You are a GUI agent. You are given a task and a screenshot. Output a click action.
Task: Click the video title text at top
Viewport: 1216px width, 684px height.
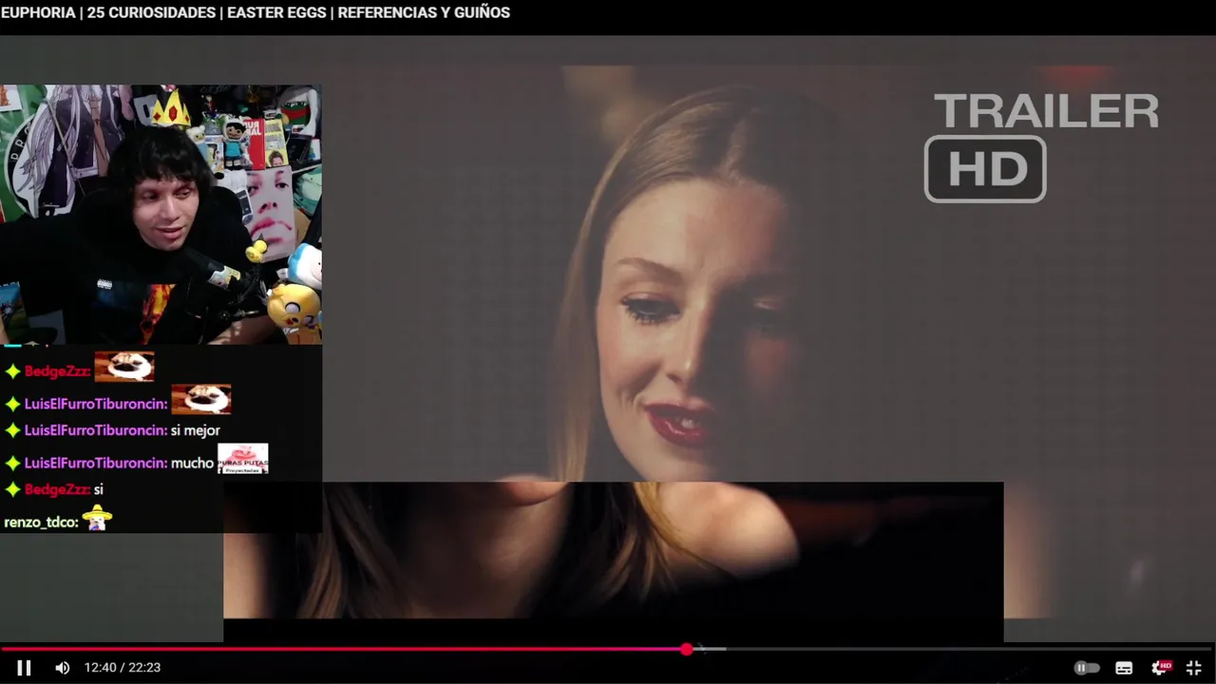[256, 12]
